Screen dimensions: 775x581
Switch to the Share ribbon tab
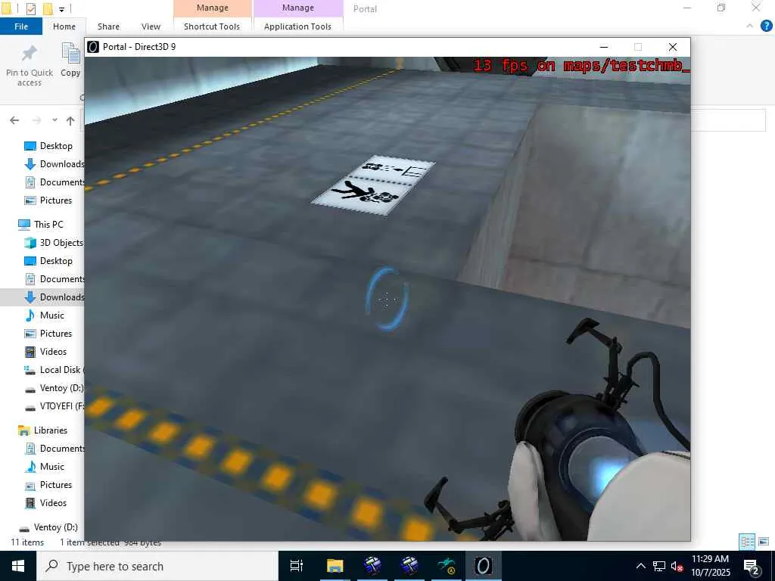click(108, 26)
